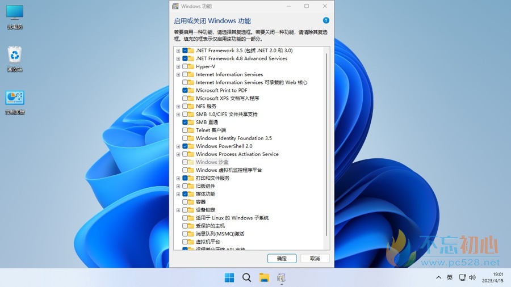Uncheck Microsoft Print to PDF

point(185,90)
